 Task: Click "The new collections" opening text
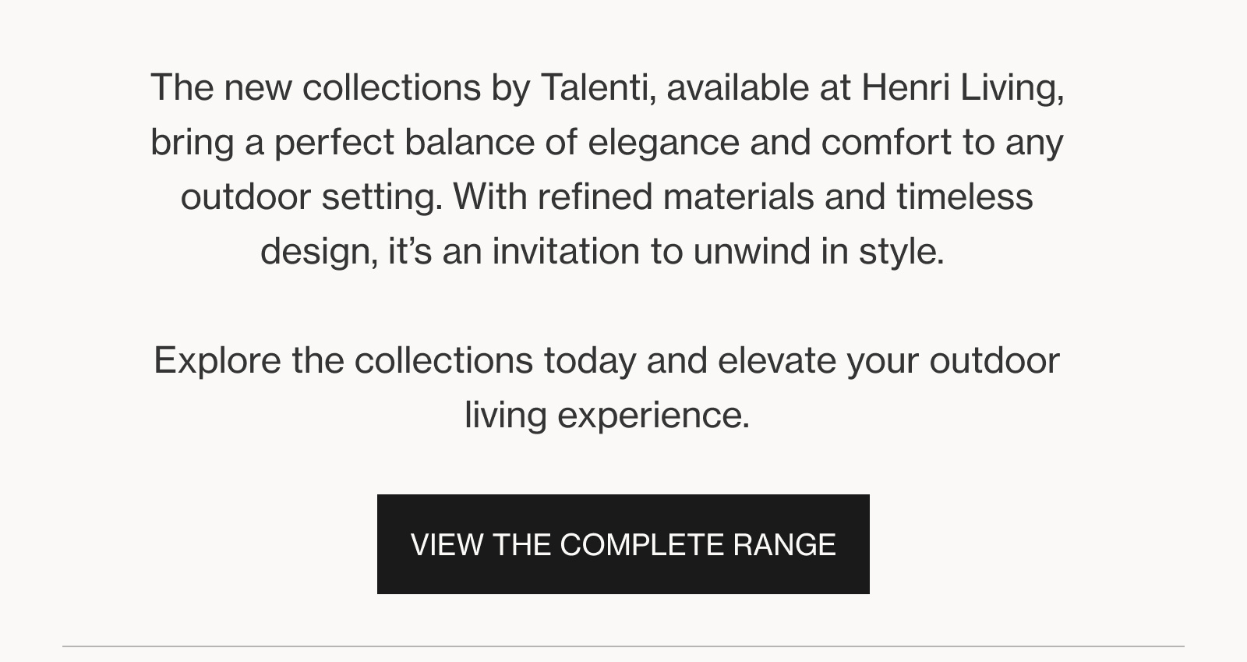pos(315,87)
